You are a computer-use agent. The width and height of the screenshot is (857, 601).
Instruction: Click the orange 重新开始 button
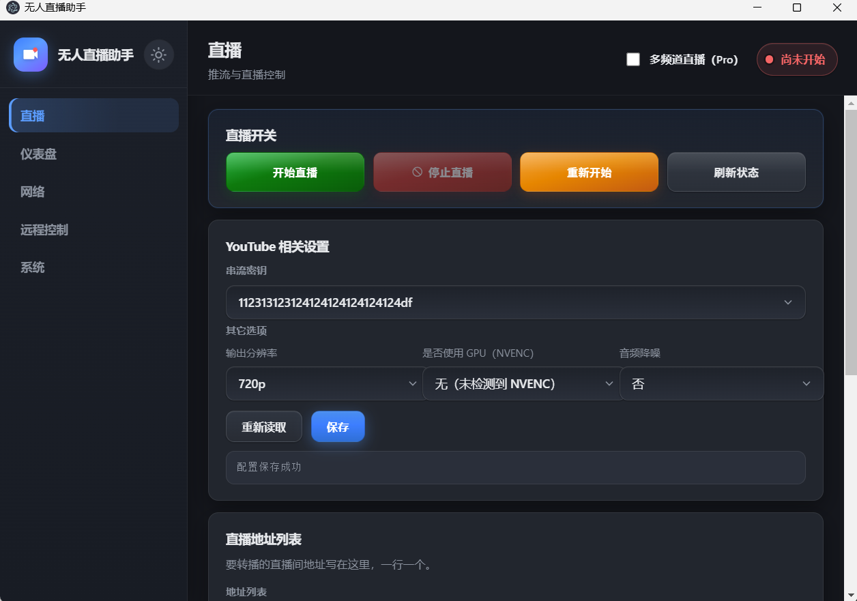[x=589, y=173]
